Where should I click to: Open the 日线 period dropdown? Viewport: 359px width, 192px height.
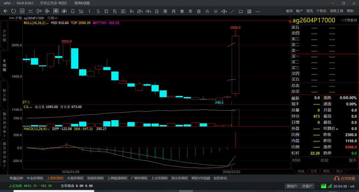[52, 18]
